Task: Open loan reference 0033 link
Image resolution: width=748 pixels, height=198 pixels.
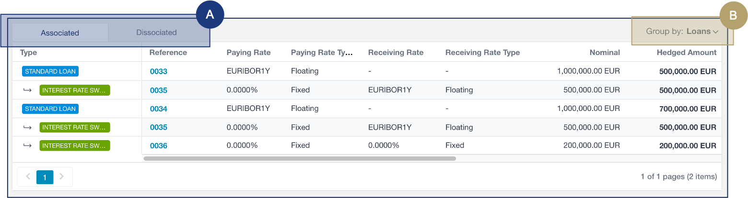Action: point(159,72)
